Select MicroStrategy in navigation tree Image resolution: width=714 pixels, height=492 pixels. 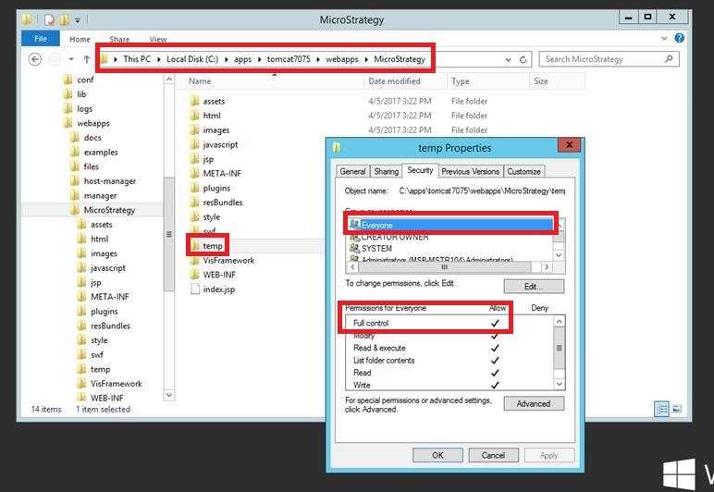(109, 210)
